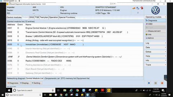This screenshot has height=97, width=173.
Task: Click the ODIS app icon on remote taskbar
Action: pos(109,90)
